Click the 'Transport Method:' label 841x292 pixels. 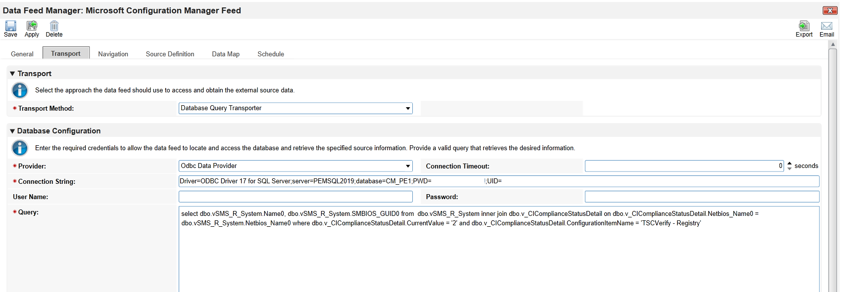[46, 108]
